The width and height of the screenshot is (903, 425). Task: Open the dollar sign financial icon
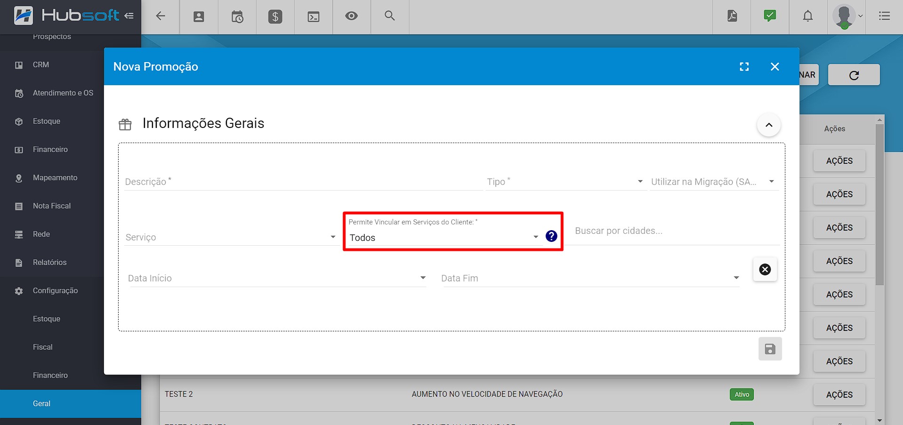pyautogui.click(x=275, y=17)
